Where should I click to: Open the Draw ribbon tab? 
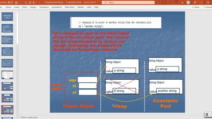[x=25, y=7]
